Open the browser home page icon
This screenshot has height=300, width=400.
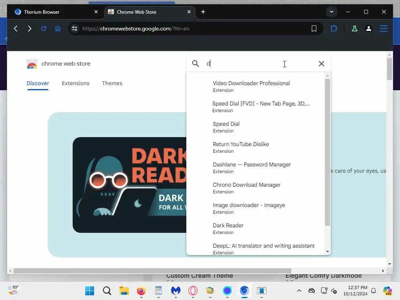[x=58, y=29]
